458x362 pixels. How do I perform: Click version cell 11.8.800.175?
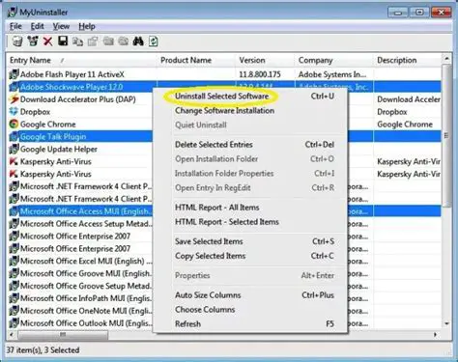(x=260, y=74)
